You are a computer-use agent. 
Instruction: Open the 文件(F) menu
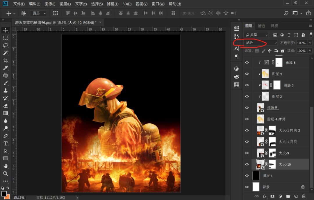[19, 4]
